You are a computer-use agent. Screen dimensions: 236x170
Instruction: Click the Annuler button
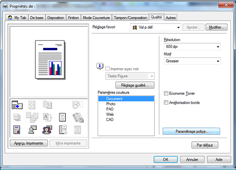click(192, 160)
